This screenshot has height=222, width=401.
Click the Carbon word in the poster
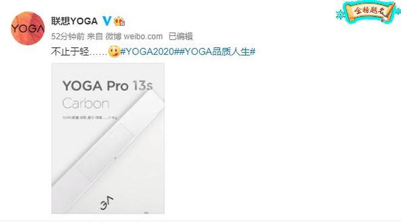pos(86,103)
